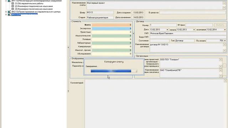228x128 pixels.
Task: Click project organization field ООО ПСК Геопроил
Action: click(x=190, y=63)
